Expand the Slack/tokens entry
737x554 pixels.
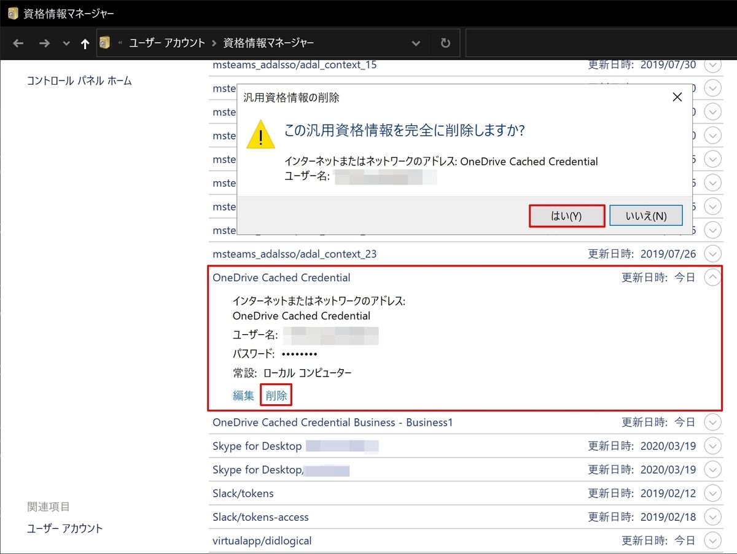[x=712, y=493]
